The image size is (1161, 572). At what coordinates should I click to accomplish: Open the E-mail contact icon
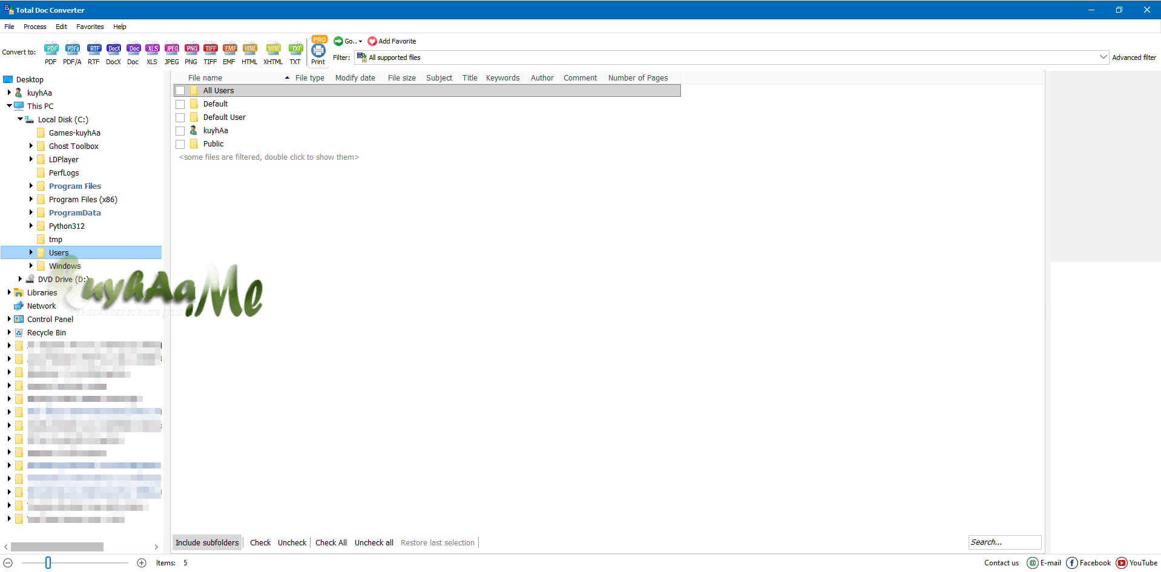pos(1033,563)
